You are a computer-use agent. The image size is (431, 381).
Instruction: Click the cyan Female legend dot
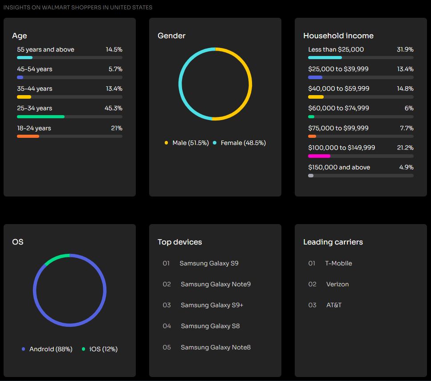click(215, 143)
